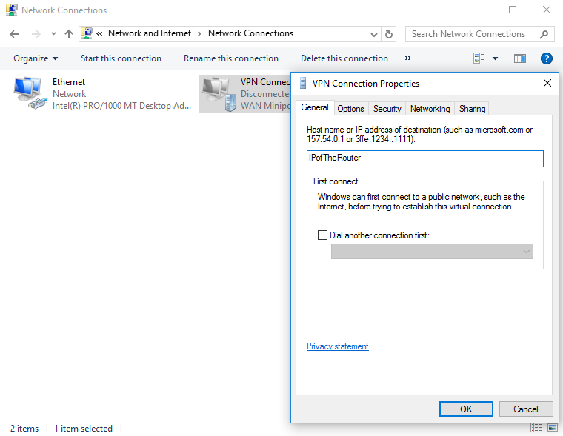Click the Help question mark icon
The width and height of the screenshot is (563, 436).
(547, 58)
